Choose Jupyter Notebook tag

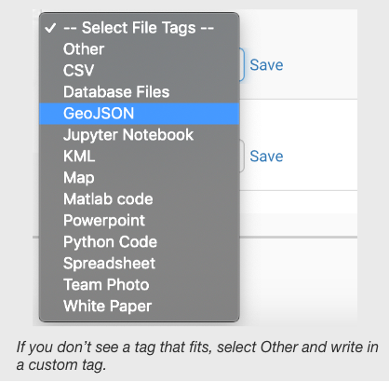[139, 135]
